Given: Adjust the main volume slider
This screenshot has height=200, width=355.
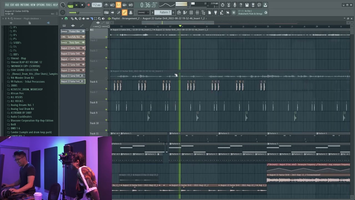Looking at the screenshot, I should (x=78, y=13).
